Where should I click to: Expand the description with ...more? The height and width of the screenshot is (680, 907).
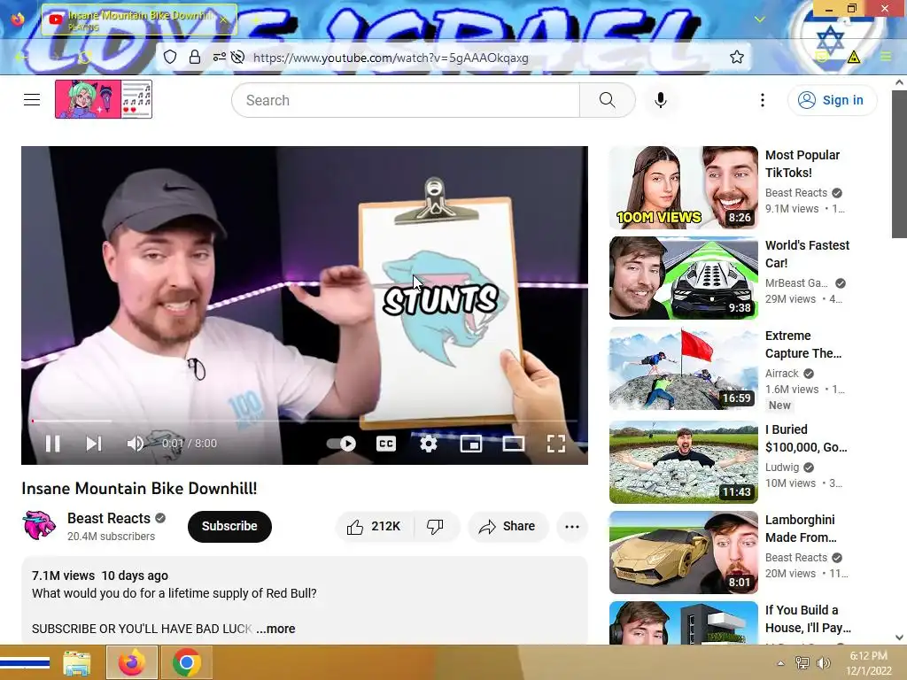tap(276, 629)
